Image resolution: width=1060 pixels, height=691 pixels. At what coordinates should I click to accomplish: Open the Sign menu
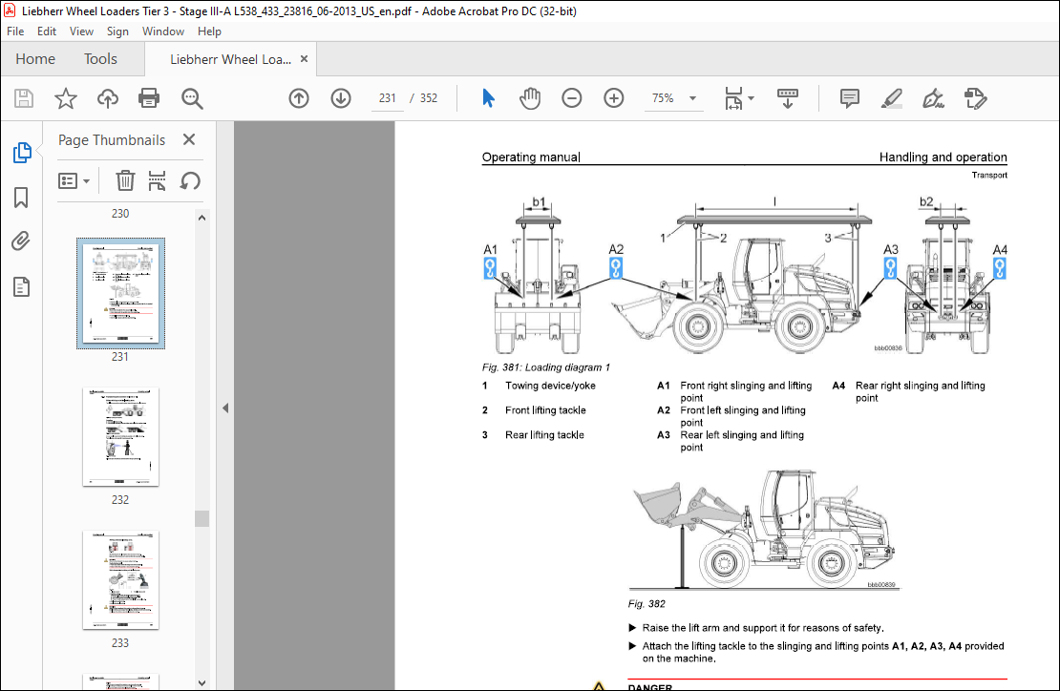coord(117,31)
